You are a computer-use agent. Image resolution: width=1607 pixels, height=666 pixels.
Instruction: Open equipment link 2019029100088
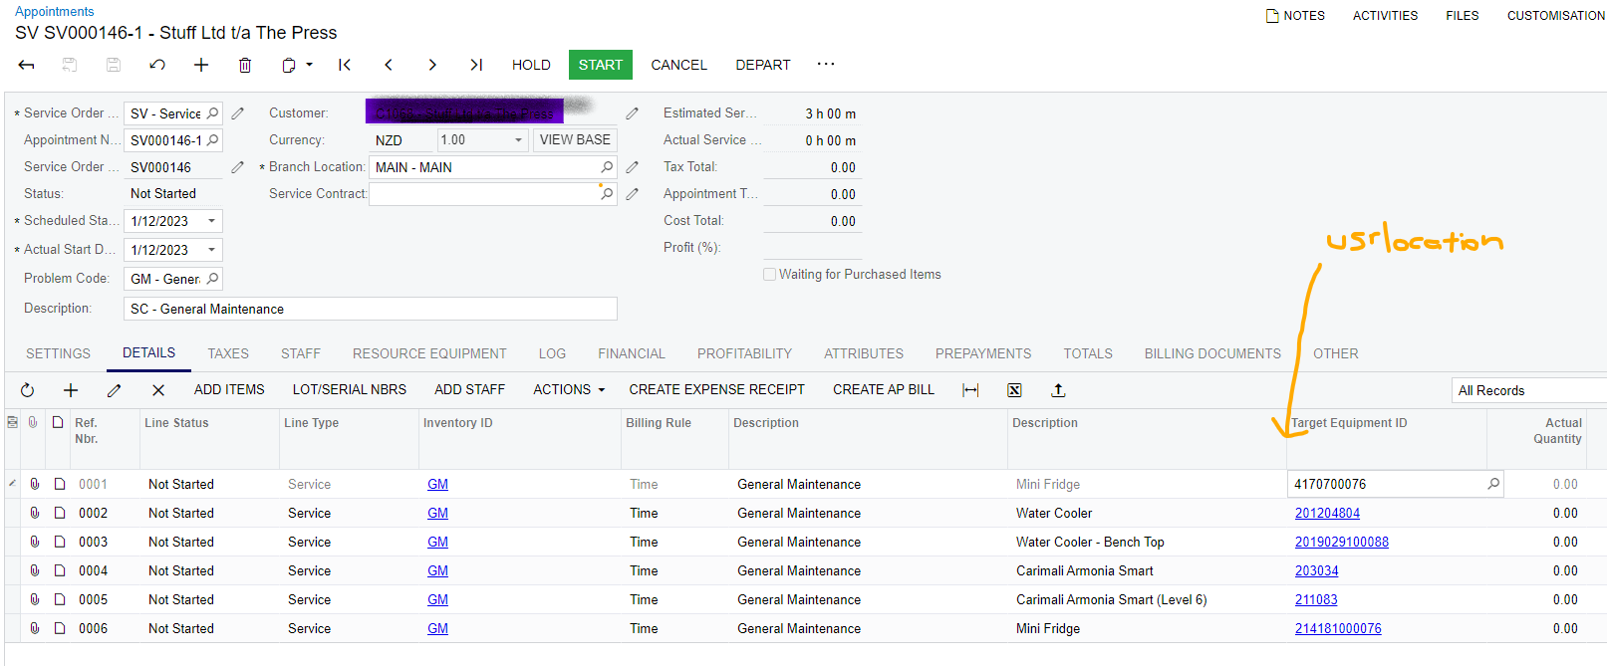pyautogui.click(x=1341, y=543)
